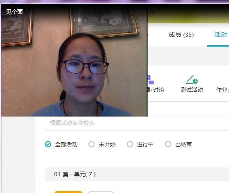Image resolution: width=229 pixels, height=193 pixels.
Task: Click the orange button below 第一单元
Action: (x=68, y=192)
